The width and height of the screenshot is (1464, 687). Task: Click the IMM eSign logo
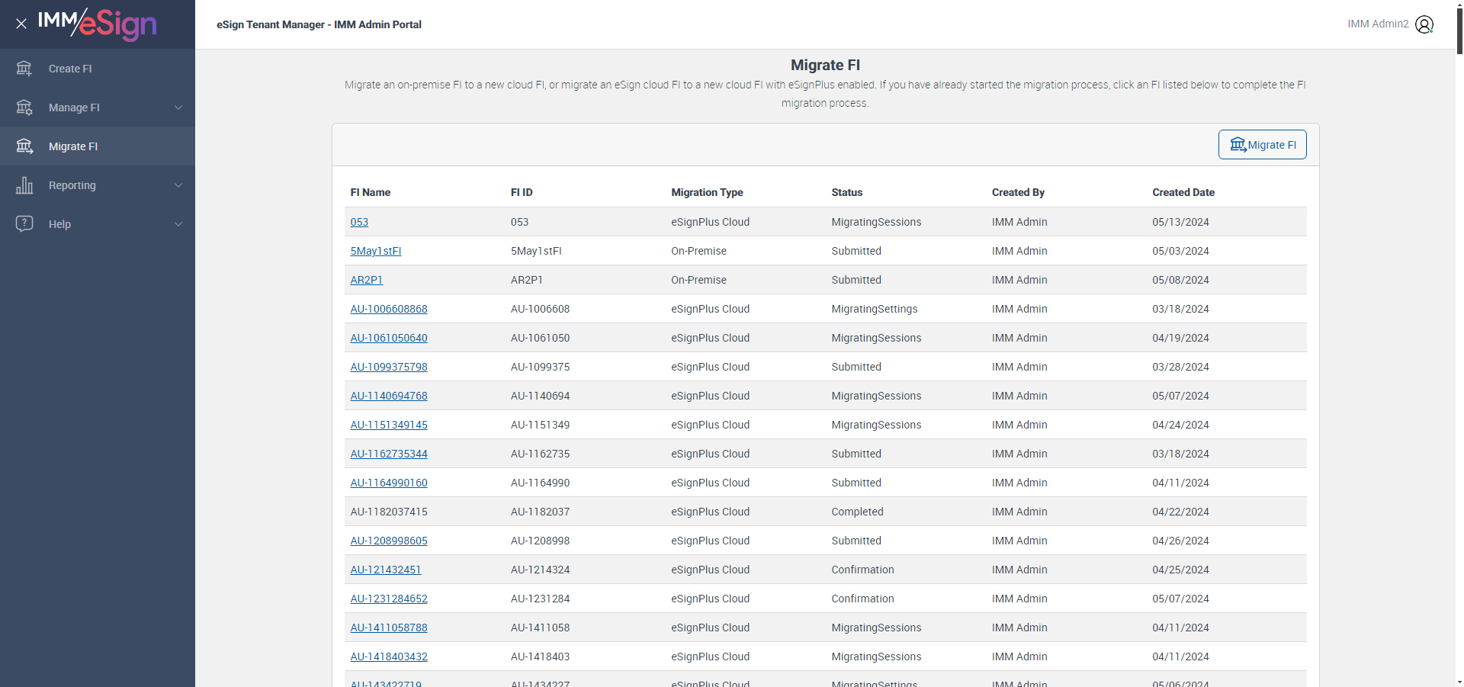coord(98,24)
